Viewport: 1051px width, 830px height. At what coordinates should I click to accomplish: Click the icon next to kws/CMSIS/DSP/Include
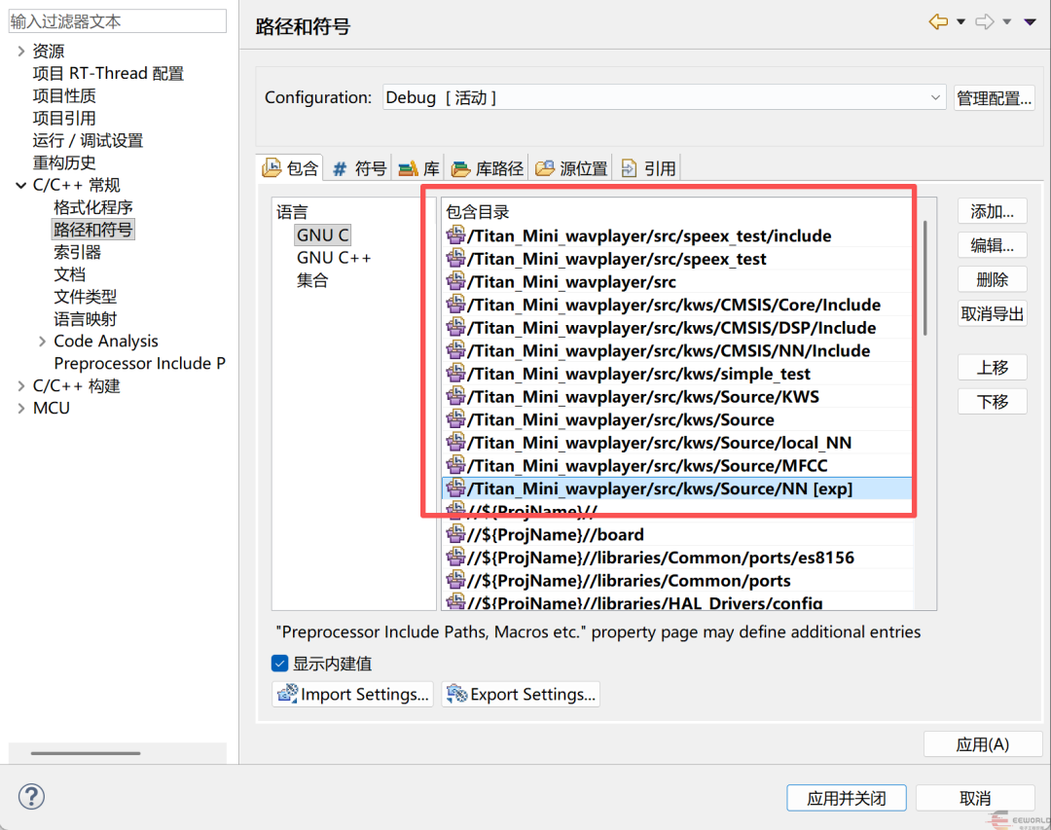[455, 327]
